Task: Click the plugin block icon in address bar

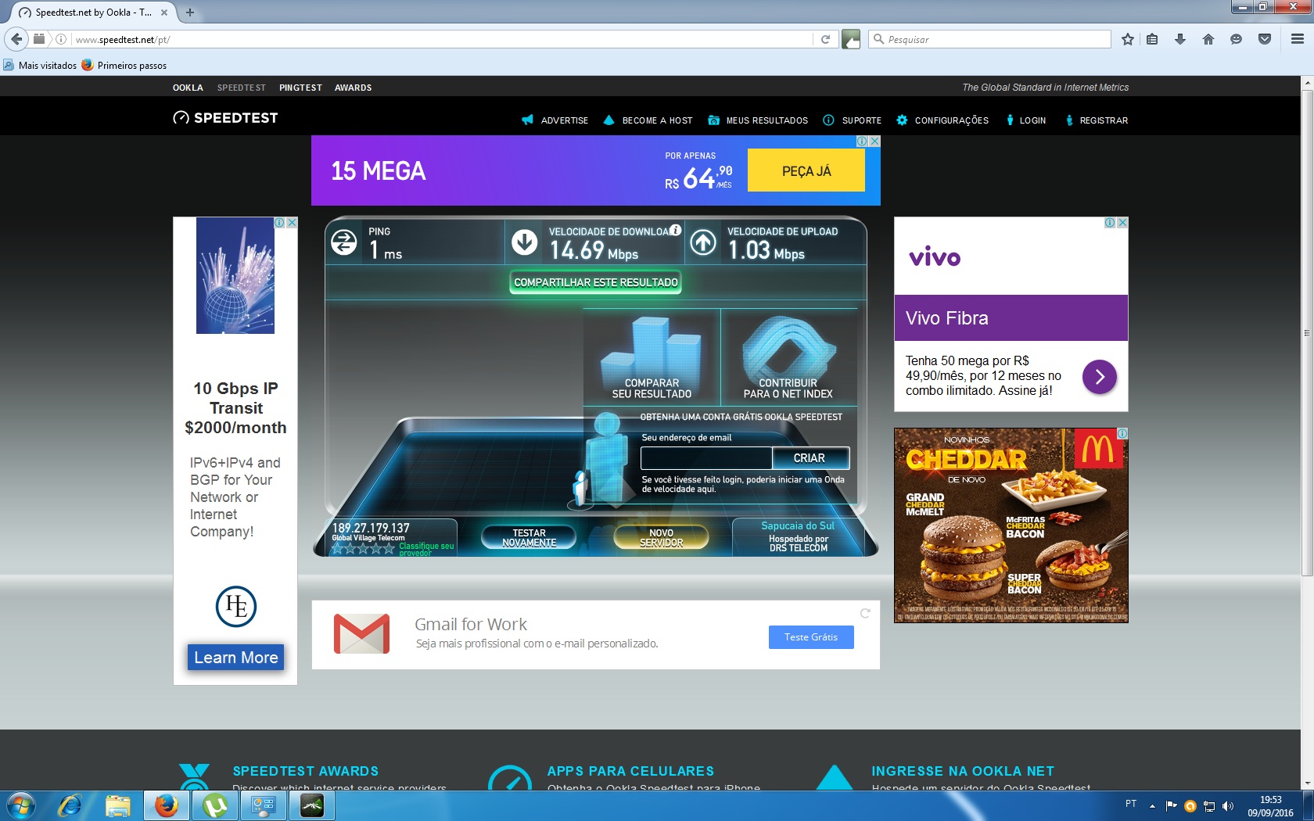Action: point(39,39)
